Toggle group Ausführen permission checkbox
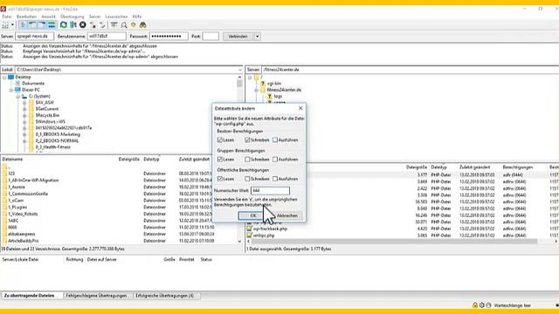Screen dimensions: 559x314 275,159
